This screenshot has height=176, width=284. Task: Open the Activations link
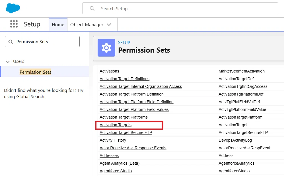coord(109,71)
